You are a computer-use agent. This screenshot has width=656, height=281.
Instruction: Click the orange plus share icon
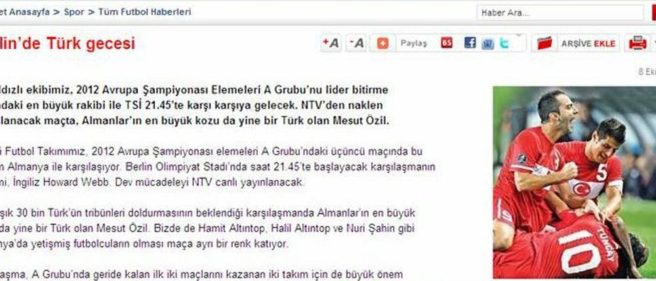382,43
